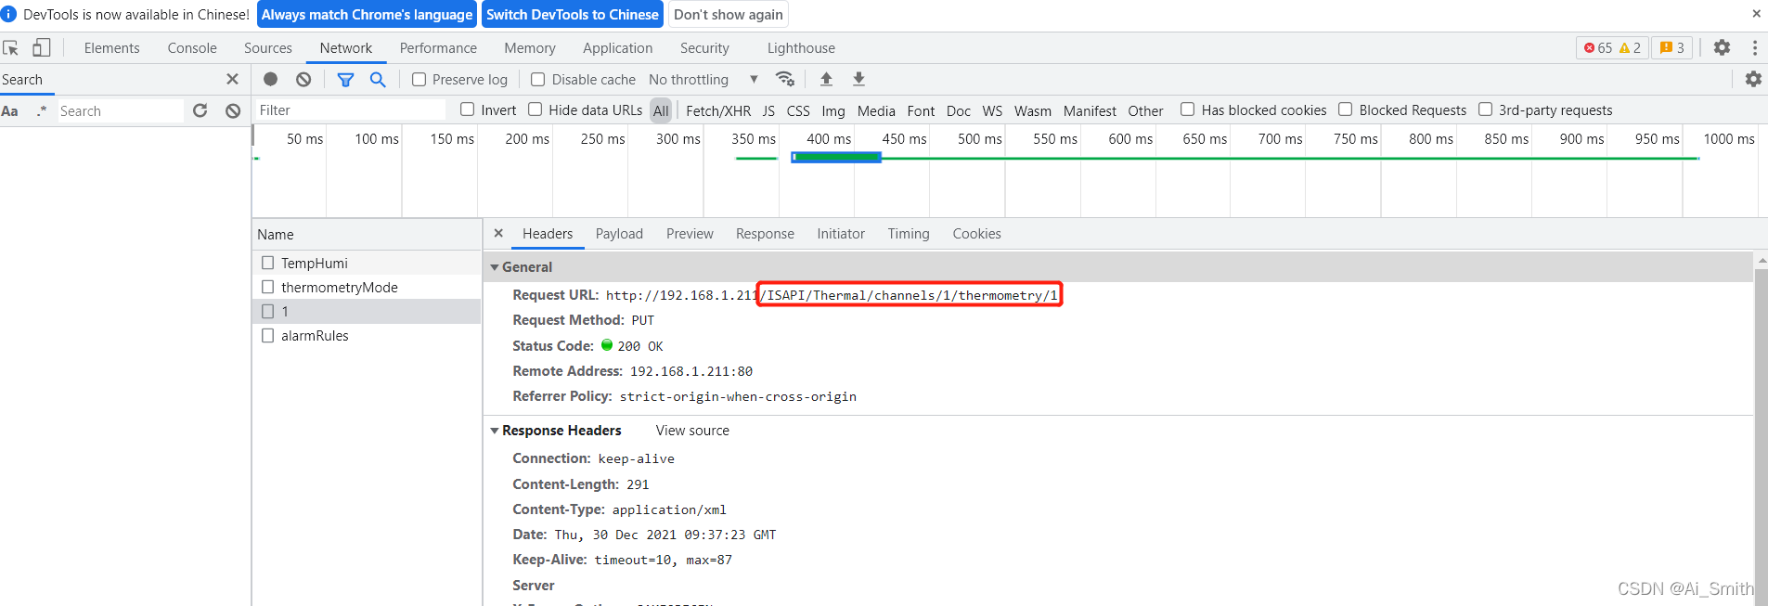Click Always match Chrome's language

[367, 14]
